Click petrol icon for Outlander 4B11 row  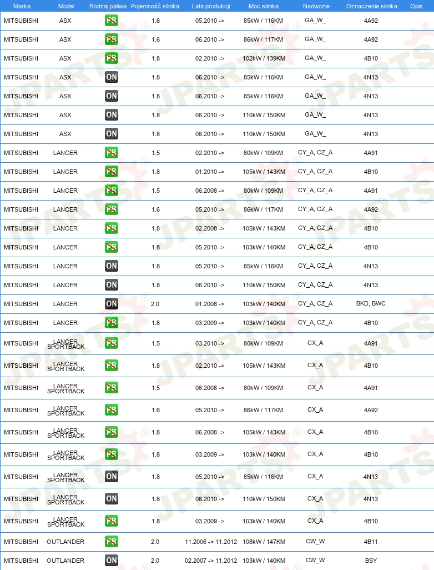pyautogui.click(x=111, y=542)
